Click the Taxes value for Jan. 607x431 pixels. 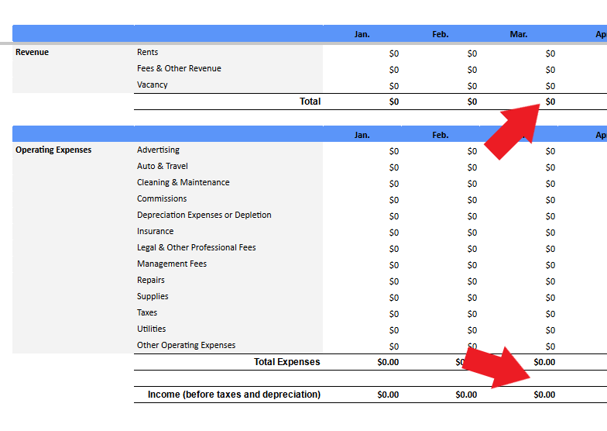pos(393,315)
